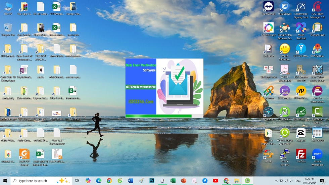
Task: Select the FileZilla desktop icon
Action: (301, 154)
